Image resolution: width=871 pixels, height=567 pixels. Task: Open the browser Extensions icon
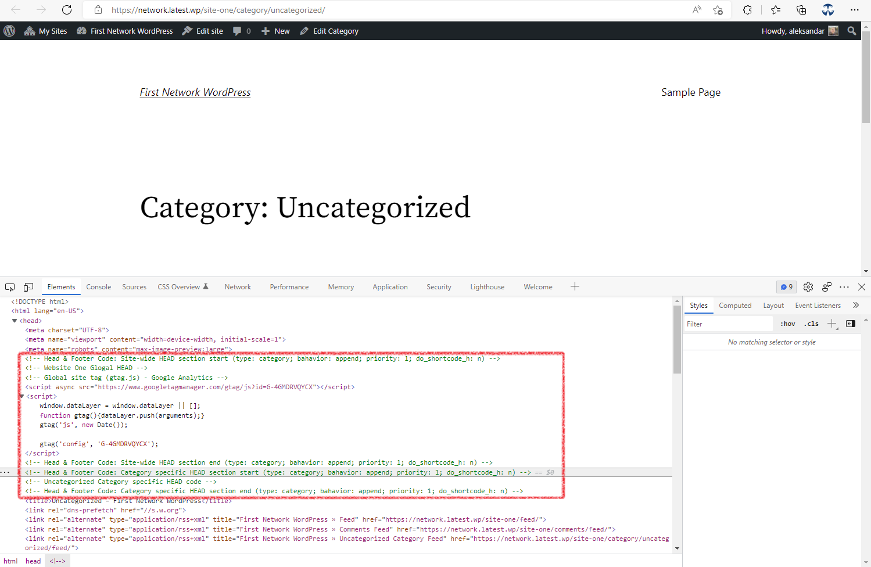click(748, 10)
